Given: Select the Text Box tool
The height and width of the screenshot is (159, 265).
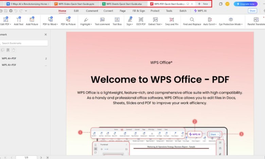Looking at the screenshot, I should pos(117,21).
